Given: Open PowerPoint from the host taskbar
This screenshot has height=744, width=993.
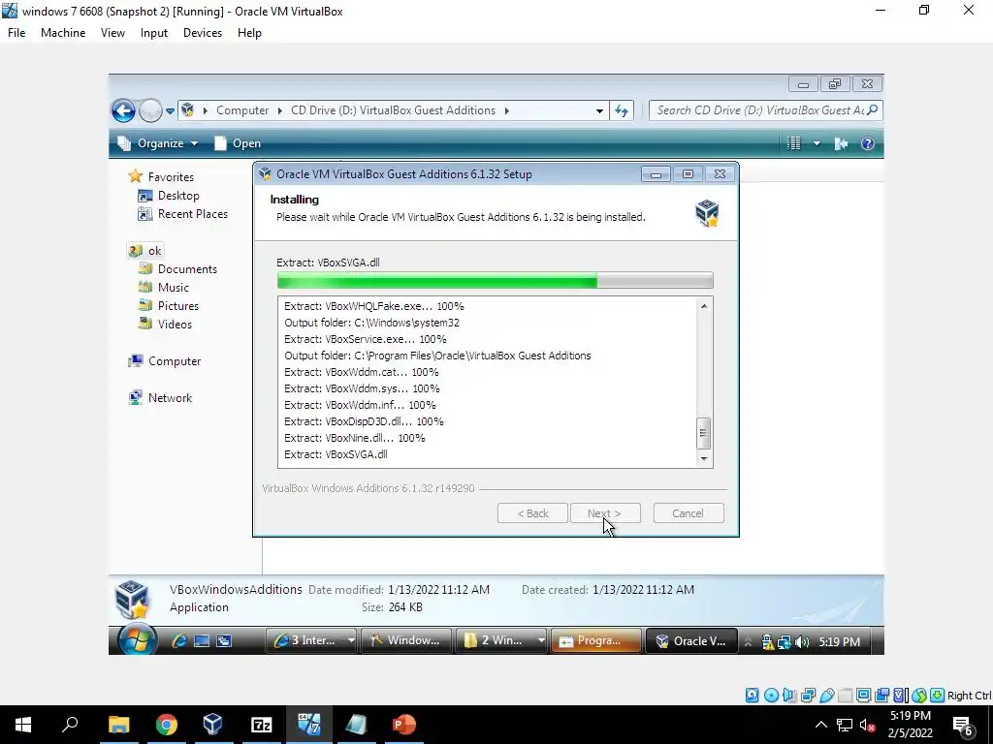Looking at the screenshot, I should (x=404, y=725).
